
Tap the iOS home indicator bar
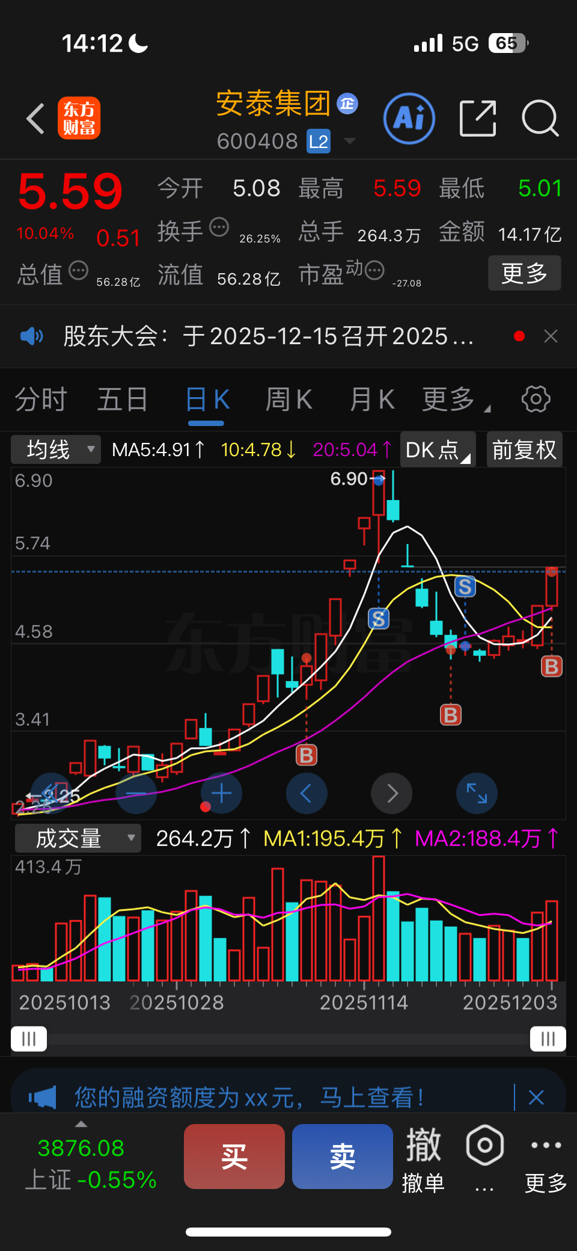pos(288,1232)
